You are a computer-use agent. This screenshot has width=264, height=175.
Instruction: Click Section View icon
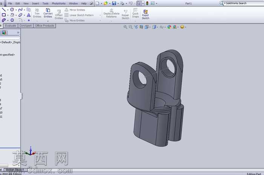(x=141, y=27)
